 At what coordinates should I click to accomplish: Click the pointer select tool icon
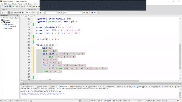(2, 12)
